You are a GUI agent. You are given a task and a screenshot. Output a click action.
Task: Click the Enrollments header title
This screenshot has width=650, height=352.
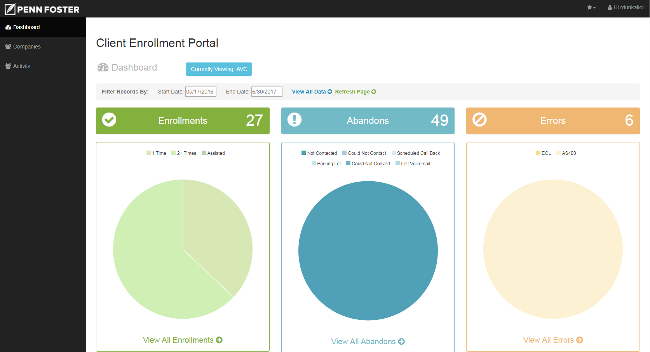183,121
